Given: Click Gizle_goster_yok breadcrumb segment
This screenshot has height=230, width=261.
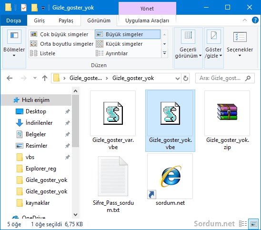Looking at the screenshot, I should pyautogui.click(x=133, y=78).
